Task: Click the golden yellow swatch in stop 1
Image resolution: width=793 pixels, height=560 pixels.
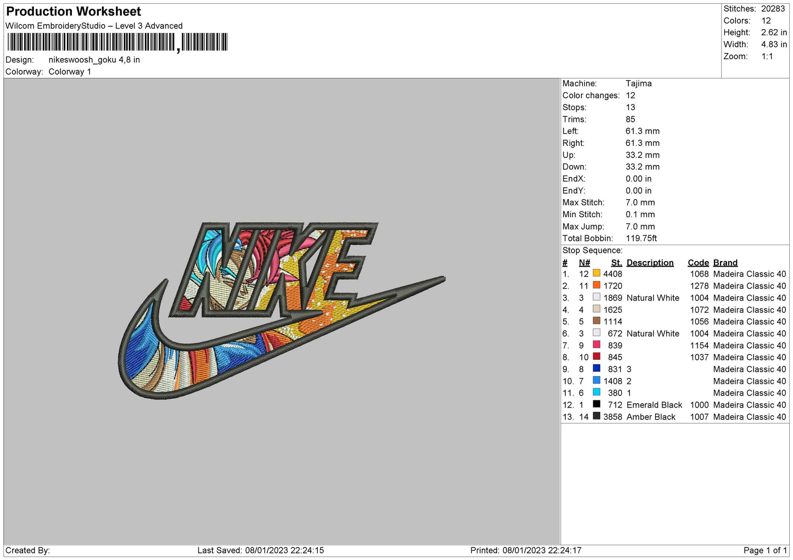Action: point(597,273)
